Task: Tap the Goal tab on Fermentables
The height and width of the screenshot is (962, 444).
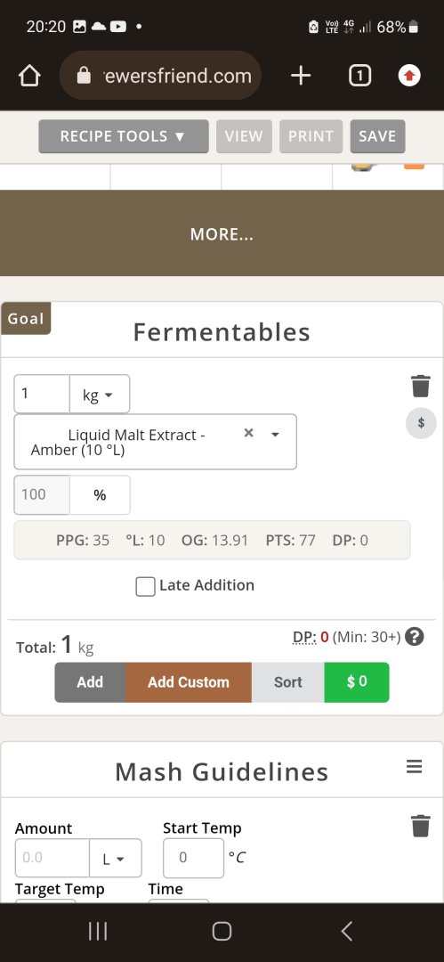Action: (26, 318)
